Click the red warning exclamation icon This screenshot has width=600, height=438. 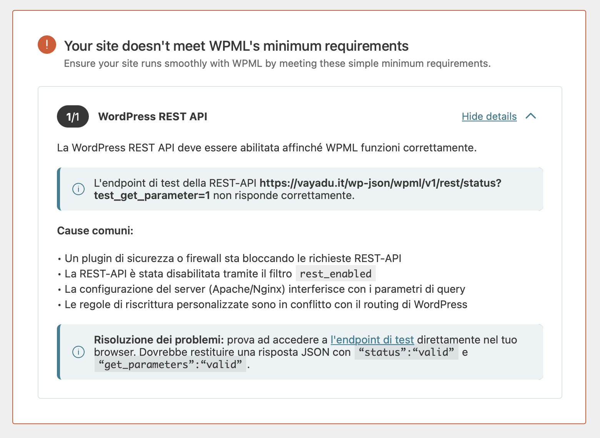click(47, 45)
